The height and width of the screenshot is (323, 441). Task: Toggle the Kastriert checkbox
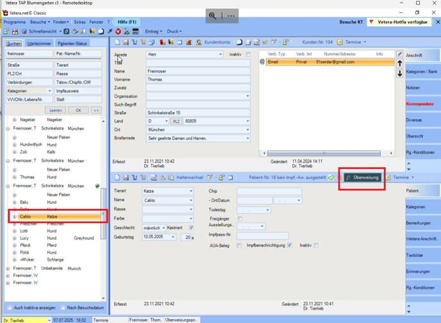coord(191,228)
